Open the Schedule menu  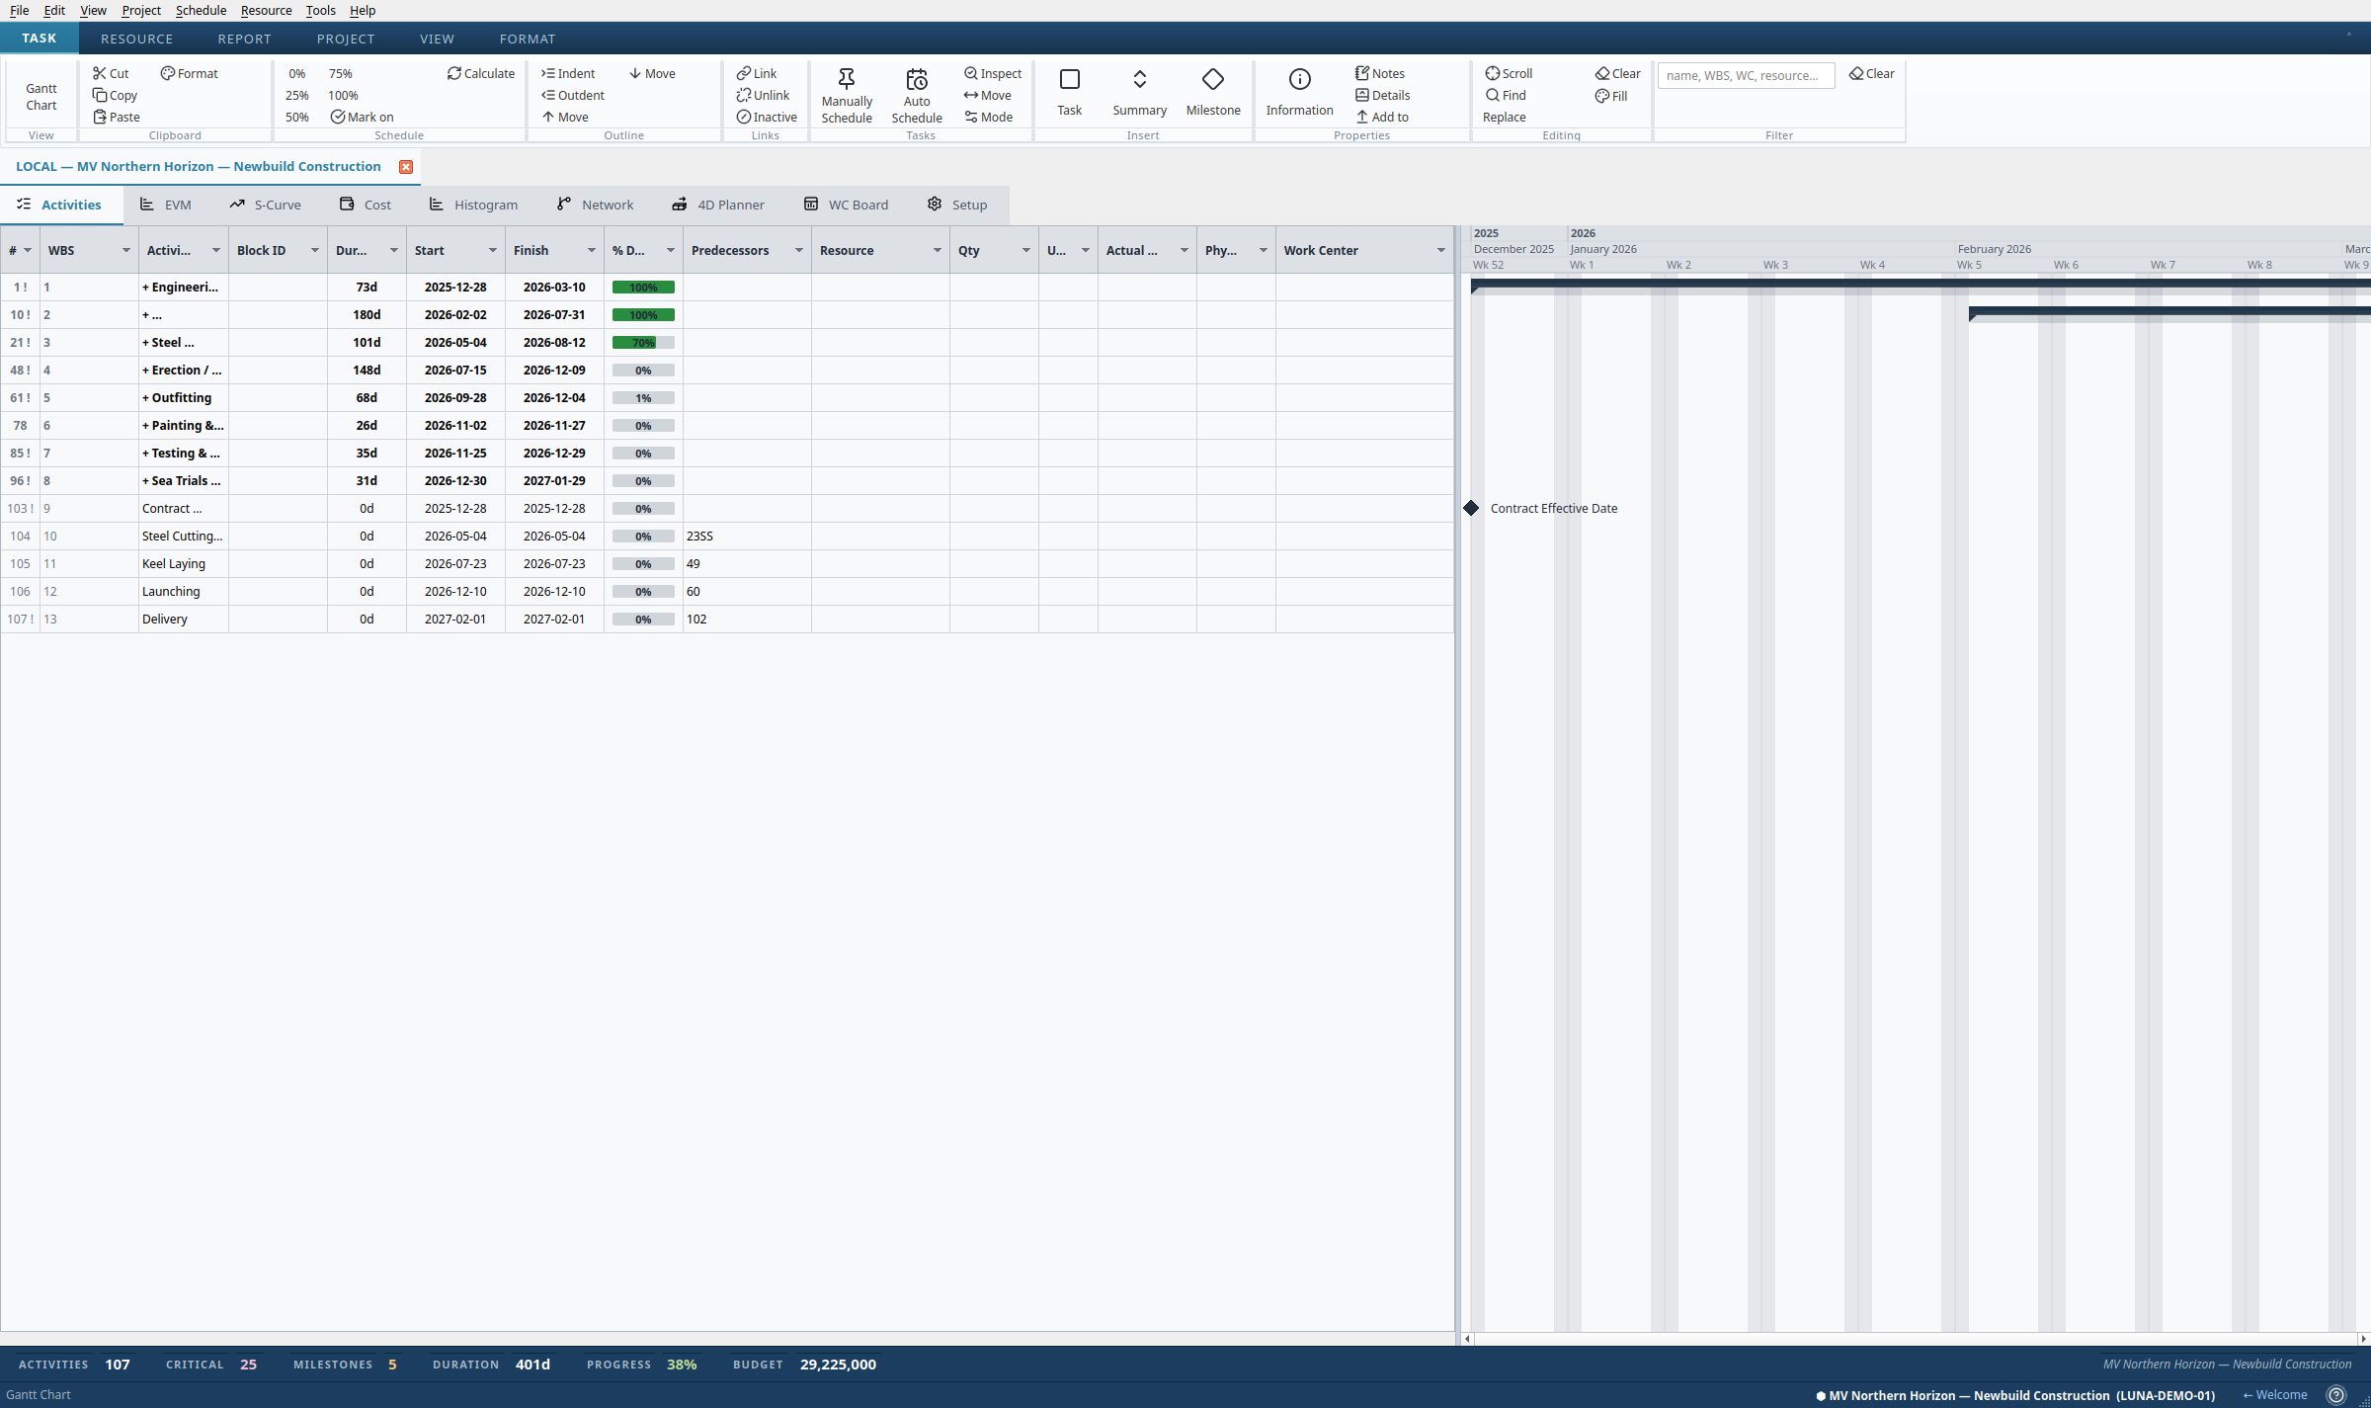pyautogui.click(x=201, y=10)
